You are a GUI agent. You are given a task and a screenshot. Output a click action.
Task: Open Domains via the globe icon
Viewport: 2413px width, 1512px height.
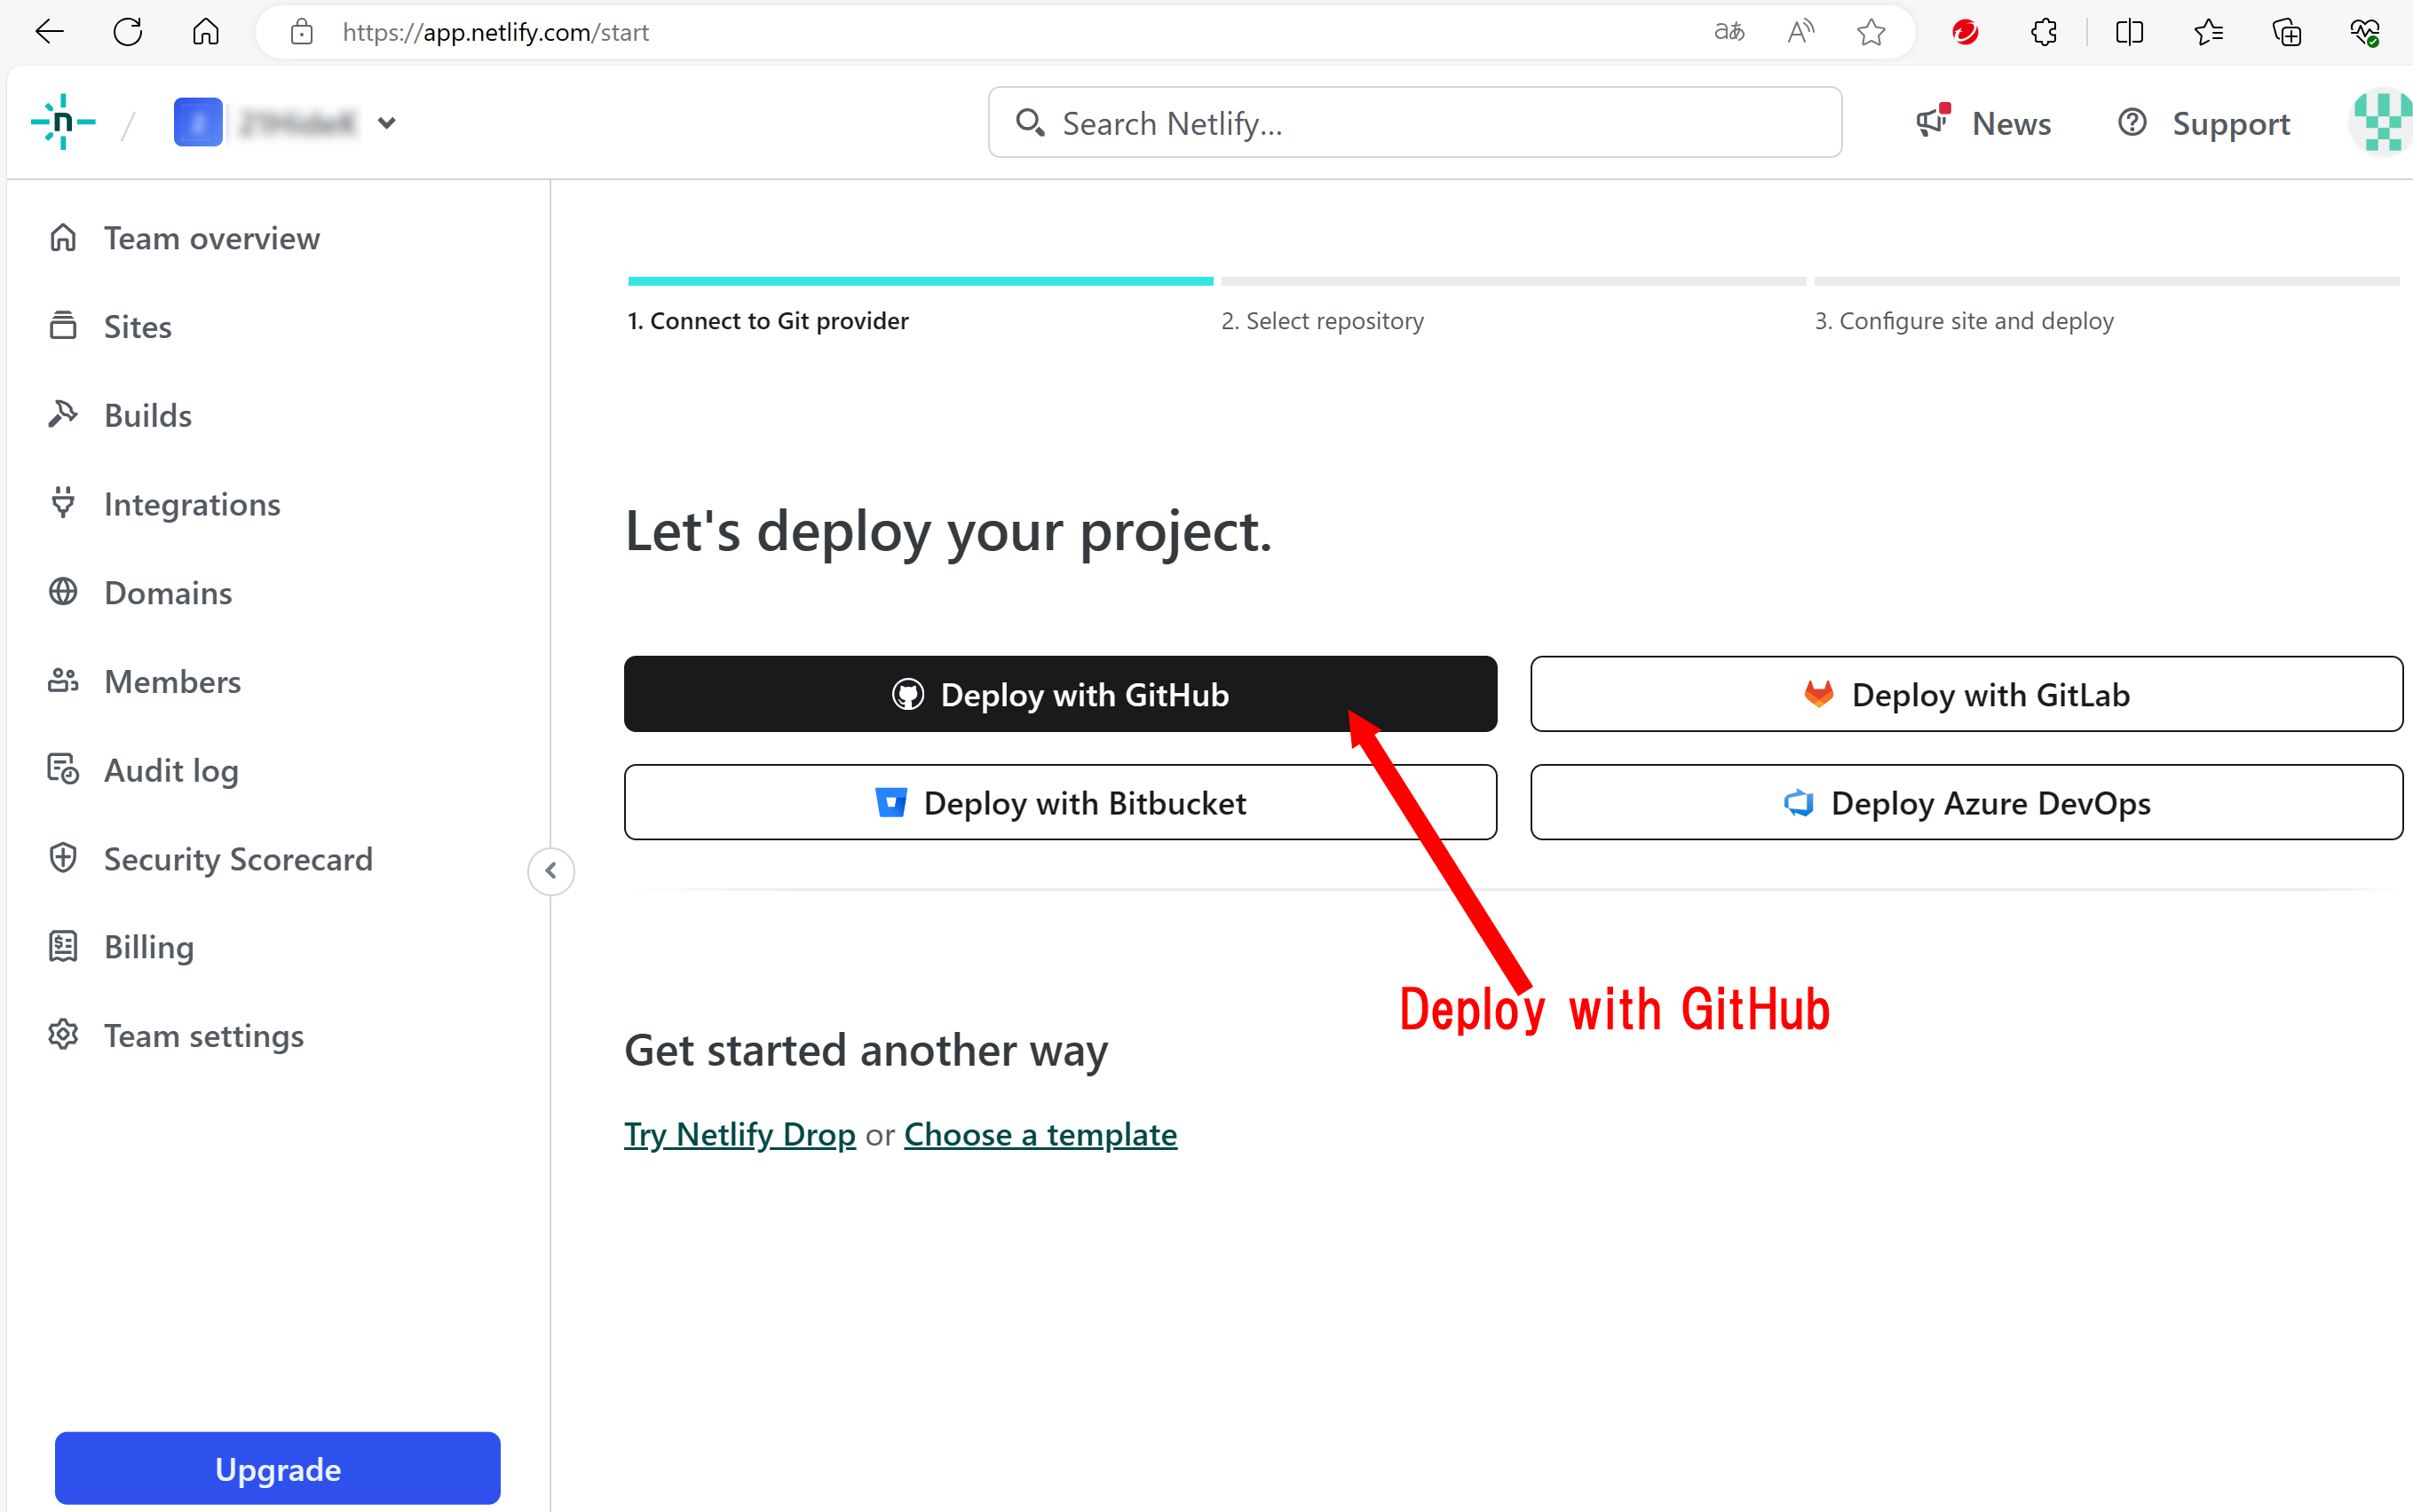(63, 592)
